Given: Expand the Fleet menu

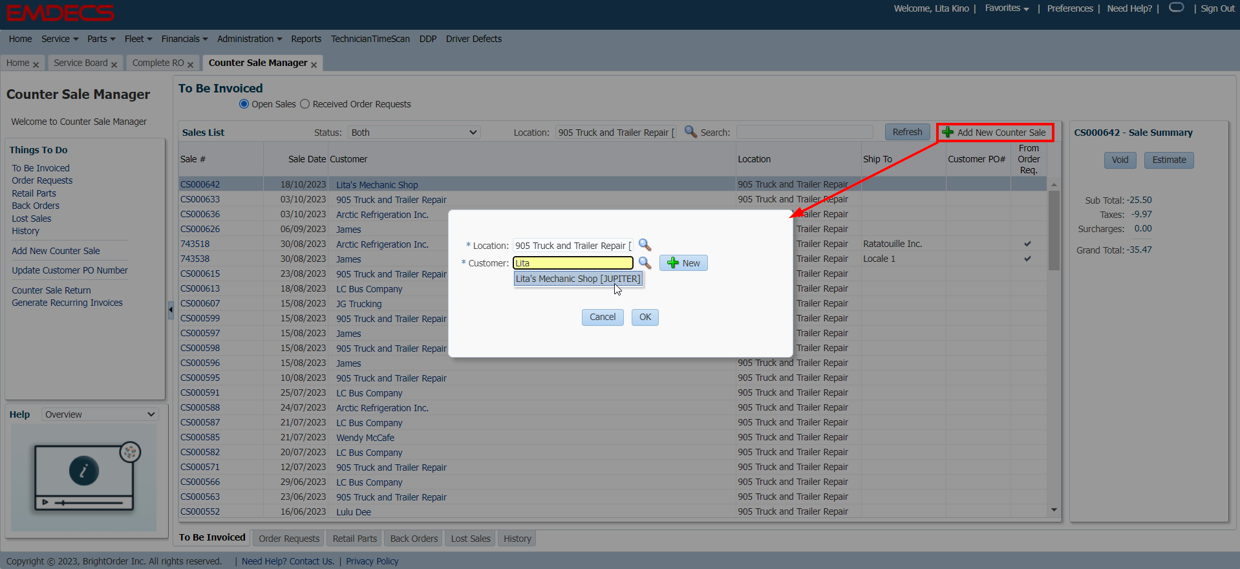Looking at the screenshot, I should tap(138, 39).
